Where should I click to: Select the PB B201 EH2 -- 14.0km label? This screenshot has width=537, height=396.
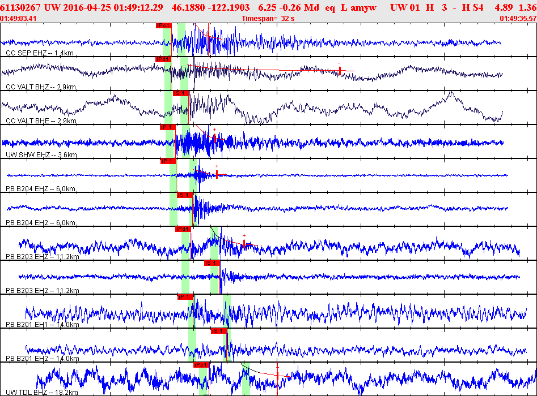pos(43,359)
